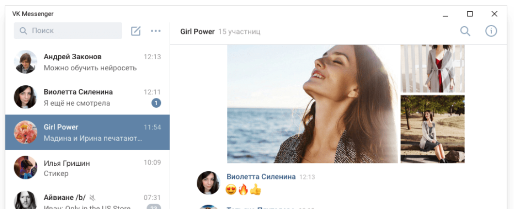
Task: Open conversation info for Girl Power
Action: [491, 31]
